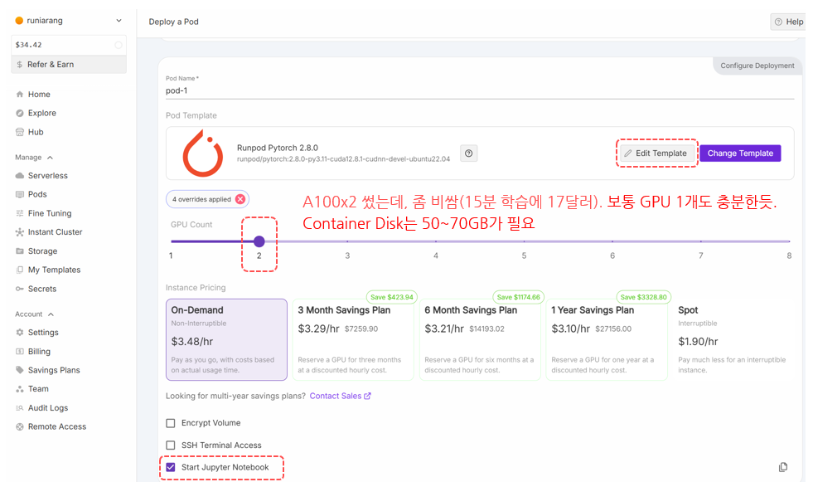Viewport: 813px width, 482px height.
Task: Click the Fine Tuning sliders icon
Action: [x=20, y=213]
